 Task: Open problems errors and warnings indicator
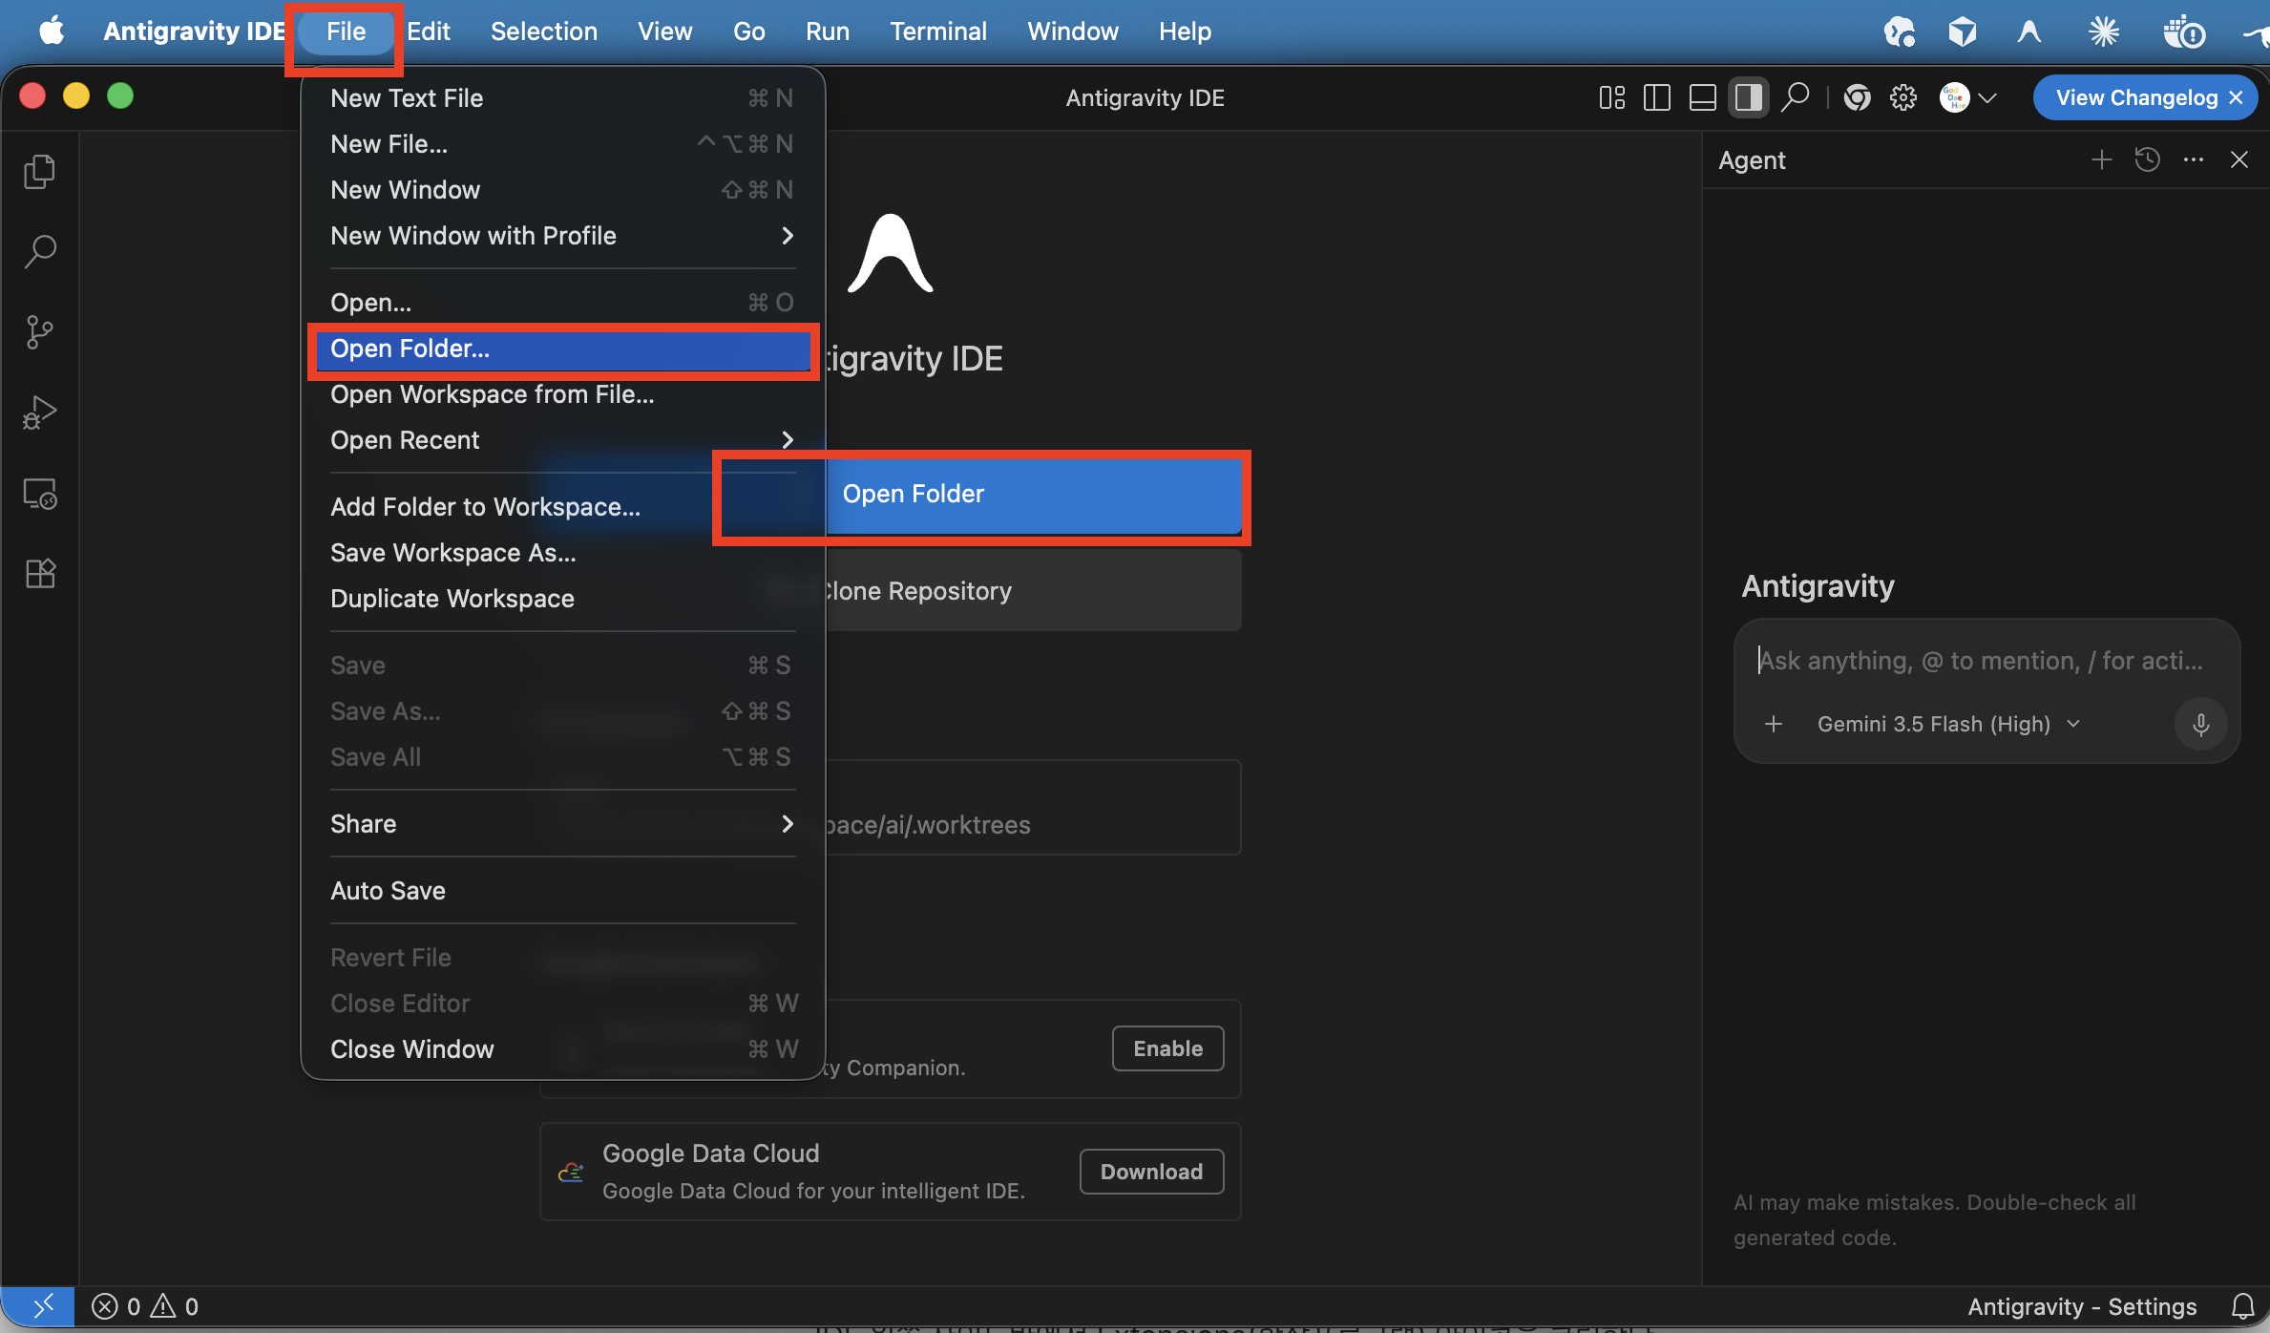tap(145, 1305)
